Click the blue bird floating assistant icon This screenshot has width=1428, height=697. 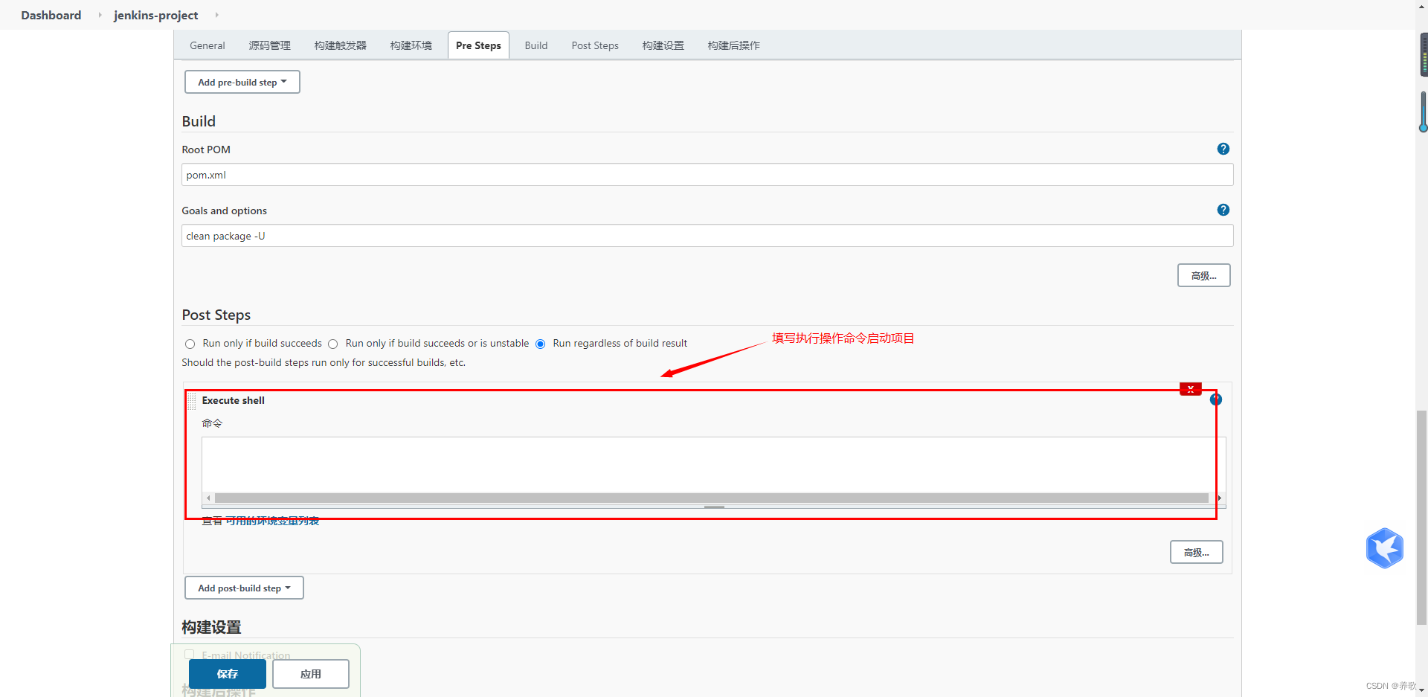pos(1384,548)
